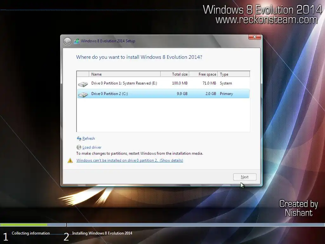Image resolution: width=325 pixels, height=244 pixels.
Task: Click the Windows Setup icon in the title bar
Action: click(x=77, y=41)
